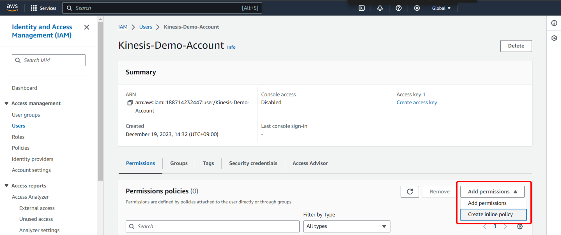Go to Users breadcrumb link
This screenshot has width=561, height=235.
coord(146,27)
